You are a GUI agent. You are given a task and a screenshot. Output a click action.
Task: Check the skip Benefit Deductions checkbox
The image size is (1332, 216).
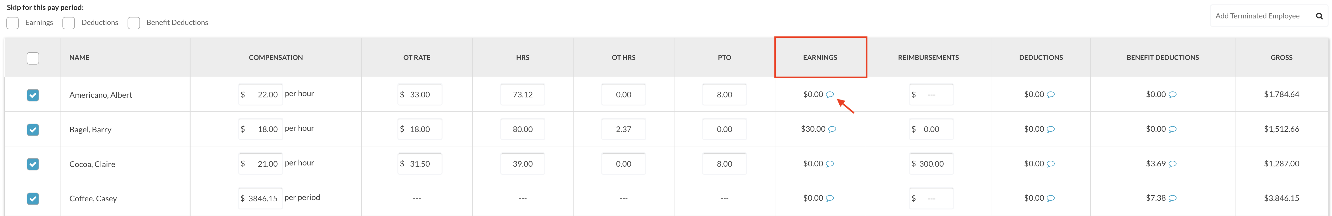[134, 23]
